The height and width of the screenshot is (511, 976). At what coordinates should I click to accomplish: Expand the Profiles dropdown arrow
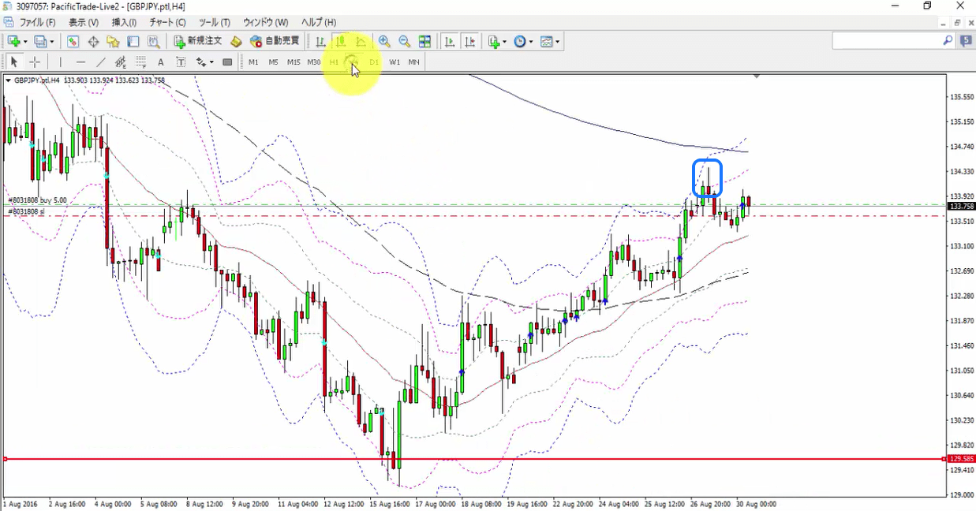(52, 41)
